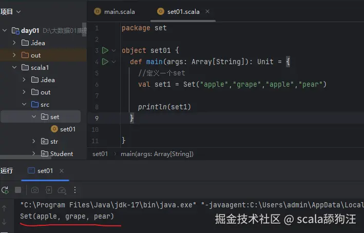Expand the top-level .idea folder

(x=14, y=43)
